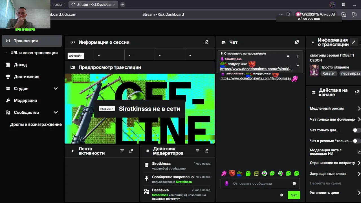The height and width of the screenshot is (203, 361).
Task: Open Запрещенные слова settings
Action: 335,174
